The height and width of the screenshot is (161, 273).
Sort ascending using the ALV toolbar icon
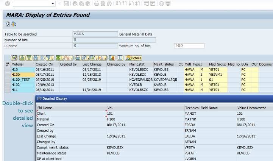pyautogui.click(x=22, y=58)
